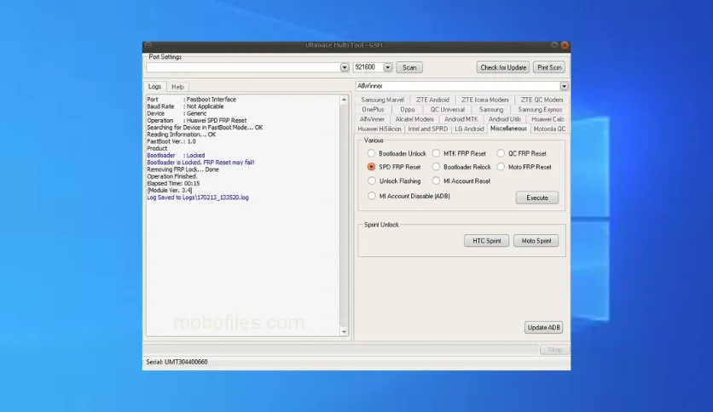Image resolution: width=713 pixels, height=412 pixels.
Task: Select Bootloader Relock radio button
Action: click(436, 167)
